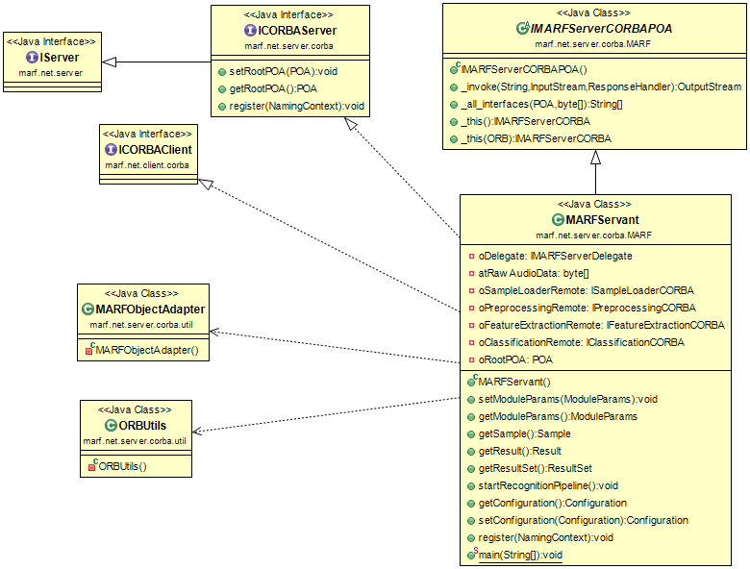This screenshot has height=569, width=750.
Task: Click the green icon beside register(NamingContext) in ICORBAServer
Action: tap(222, 107)
